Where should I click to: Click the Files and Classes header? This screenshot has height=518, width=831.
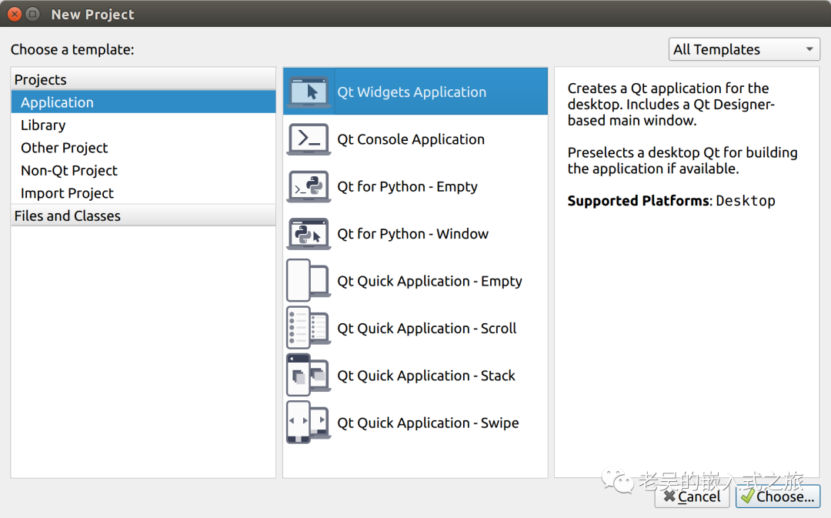[x=143, y=216]
